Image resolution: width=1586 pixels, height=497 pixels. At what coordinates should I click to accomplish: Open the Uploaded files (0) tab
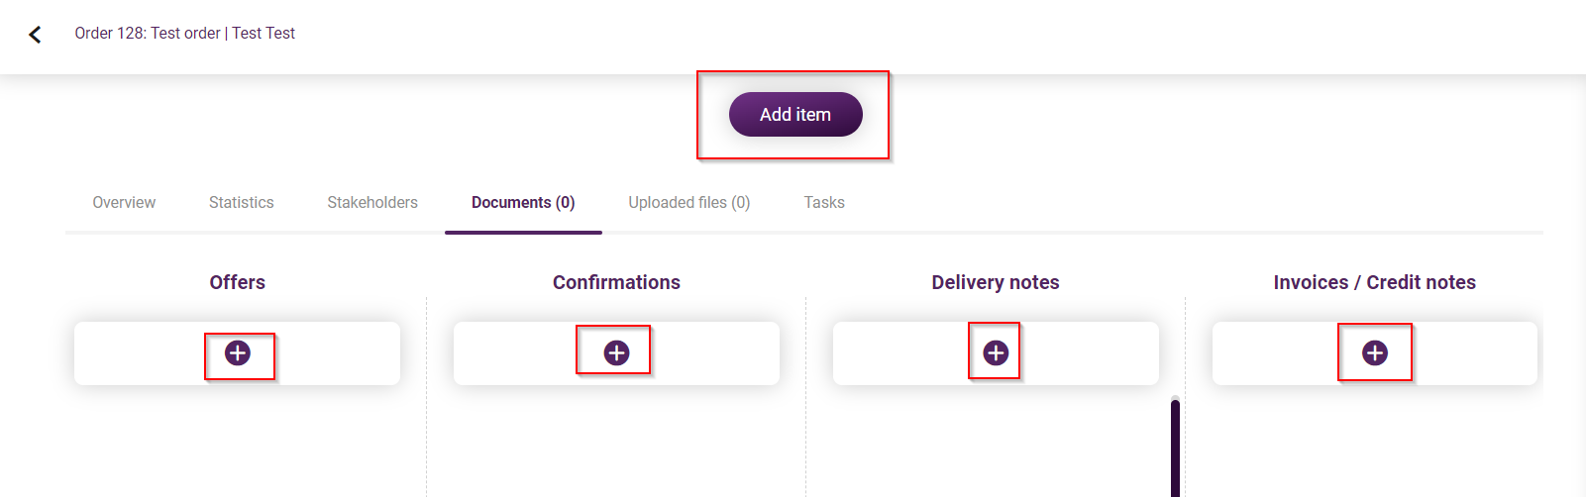click(x=689, y=202)
